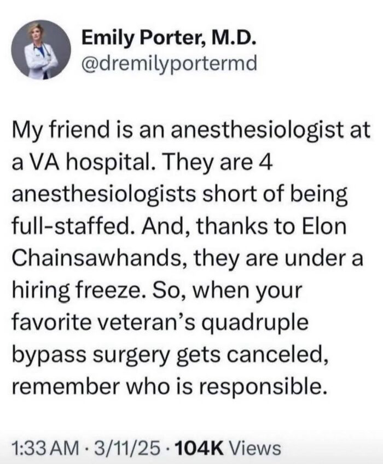
Task: Open the @dremilyportermd handle link
Action: click(169, 63)
